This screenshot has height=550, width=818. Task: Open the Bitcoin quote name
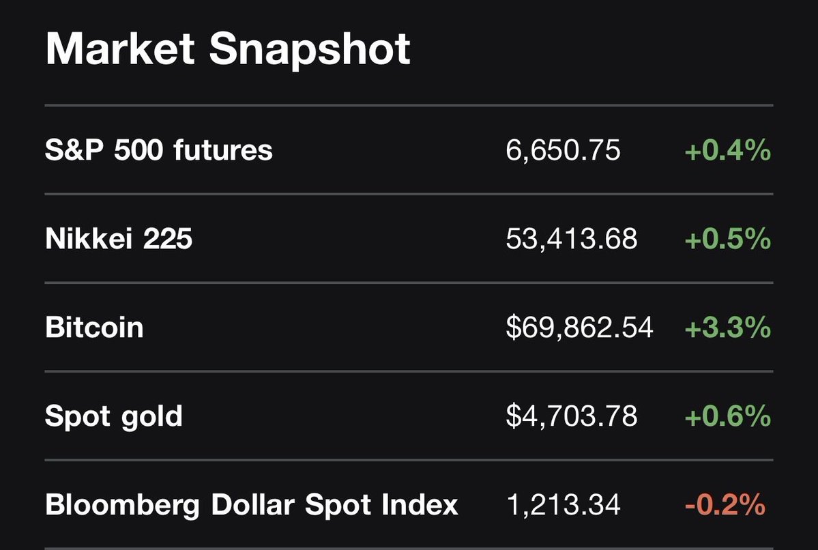tap(94, 328)
